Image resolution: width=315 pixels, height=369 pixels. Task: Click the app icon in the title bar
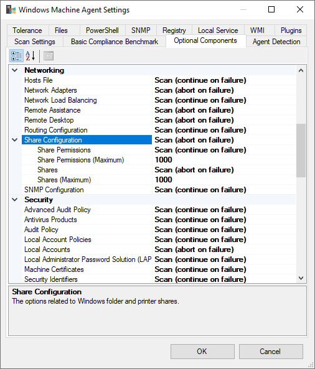(x=11, y=10)
